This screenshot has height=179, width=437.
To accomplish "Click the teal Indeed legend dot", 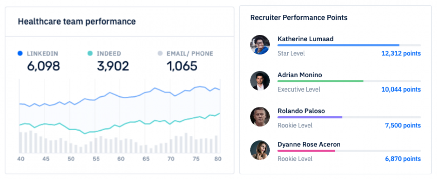I will [x=90, y=54].
